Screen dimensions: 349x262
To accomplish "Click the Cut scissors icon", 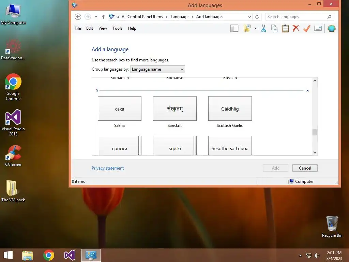I will pos(263,28).
